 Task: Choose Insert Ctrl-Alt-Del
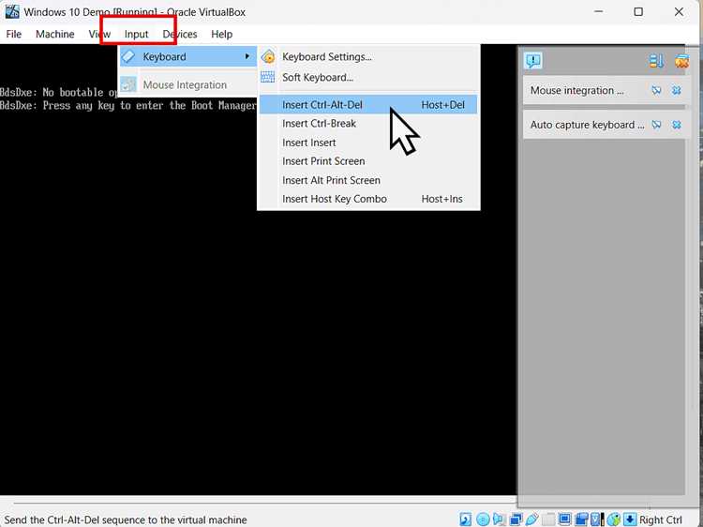(x=368, y=104)
